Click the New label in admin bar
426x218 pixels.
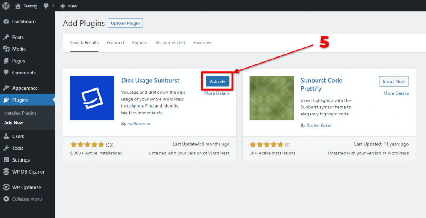[x=72, y=6]
